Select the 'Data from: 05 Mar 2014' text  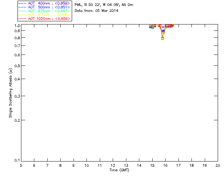coord(97,11)
